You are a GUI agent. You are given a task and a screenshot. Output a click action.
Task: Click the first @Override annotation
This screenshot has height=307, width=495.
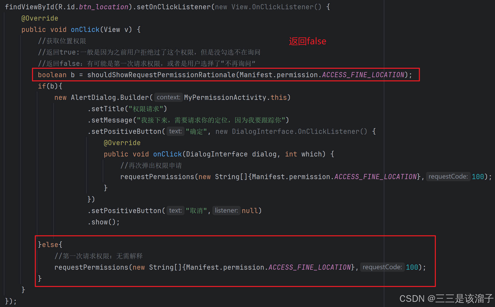(x=40, y=18)
